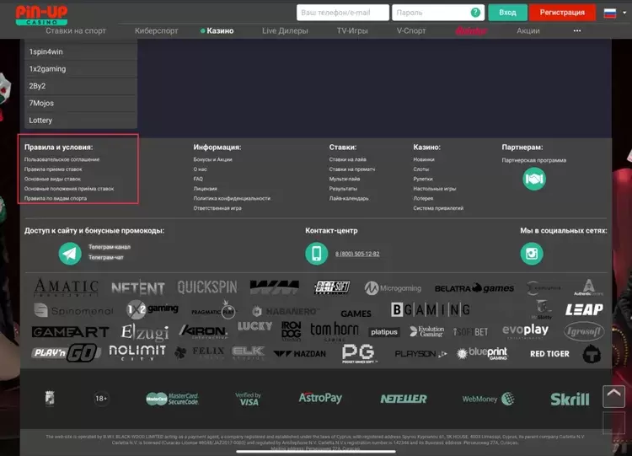This screenshot has height=456, width=632.
Task: Click the scroll-to-top arrow button
Action: point(613,396)
